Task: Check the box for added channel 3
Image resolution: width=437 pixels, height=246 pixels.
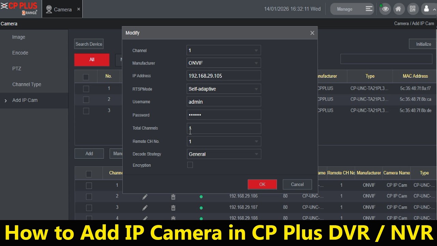Action: [x=89, y=208]
